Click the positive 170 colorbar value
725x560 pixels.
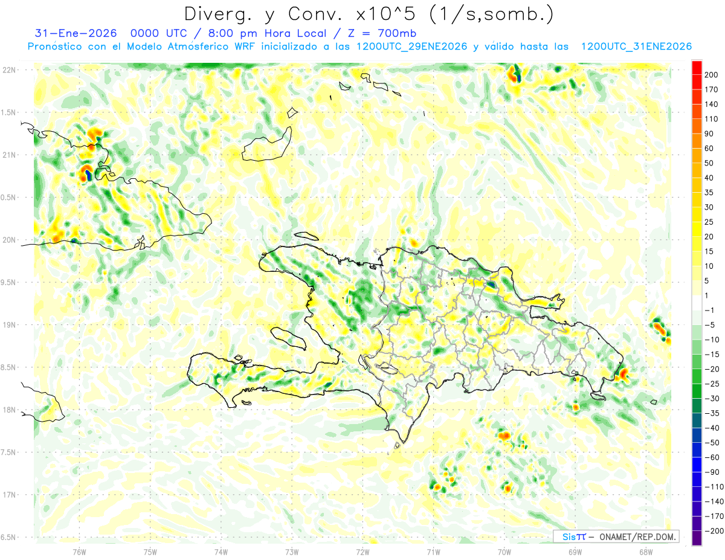click(x=712, y=89)
